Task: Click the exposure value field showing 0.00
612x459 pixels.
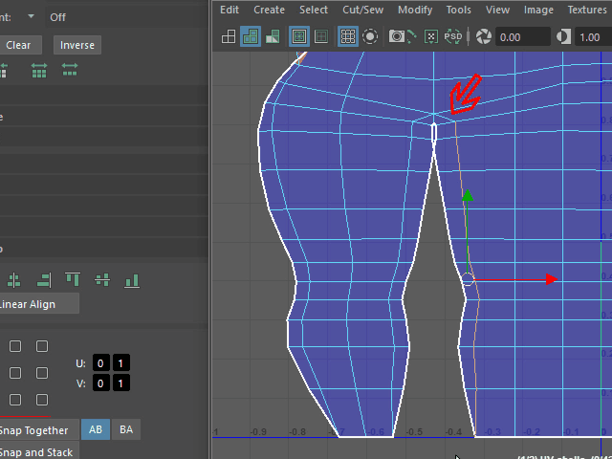Action: (x=523, y=37)
